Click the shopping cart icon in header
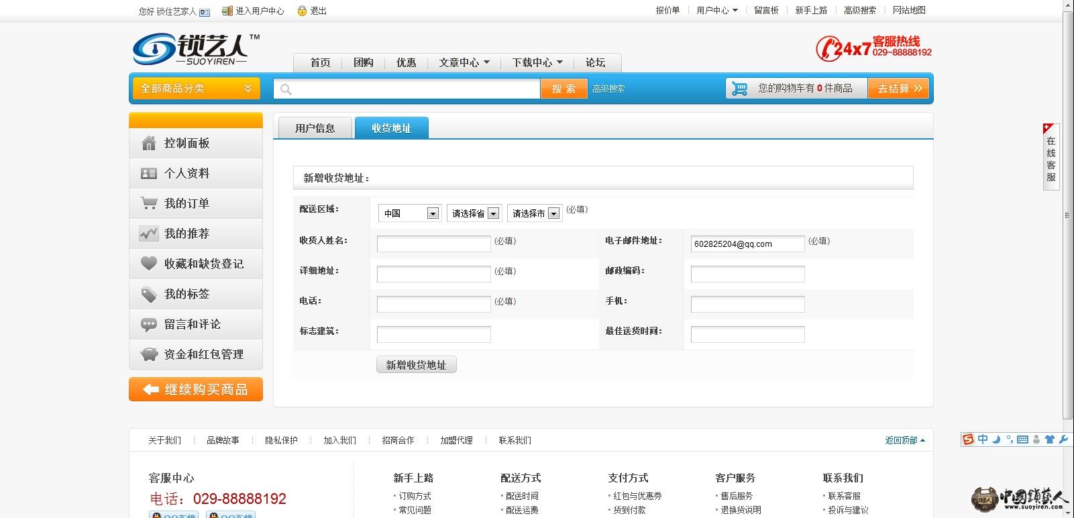Viewport: 1074px width, 518px height. coord(740,89)
